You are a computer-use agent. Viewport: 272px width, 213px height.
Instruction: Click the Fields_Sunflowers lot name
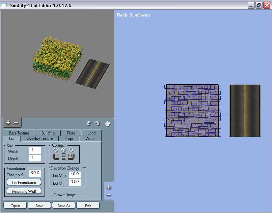(134, 15)
